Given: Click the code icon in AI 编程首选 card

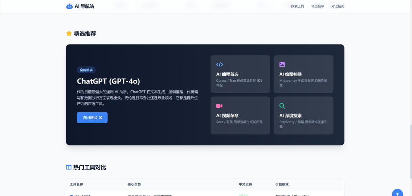Looking at the screenshot, I should tap(220, 64).
